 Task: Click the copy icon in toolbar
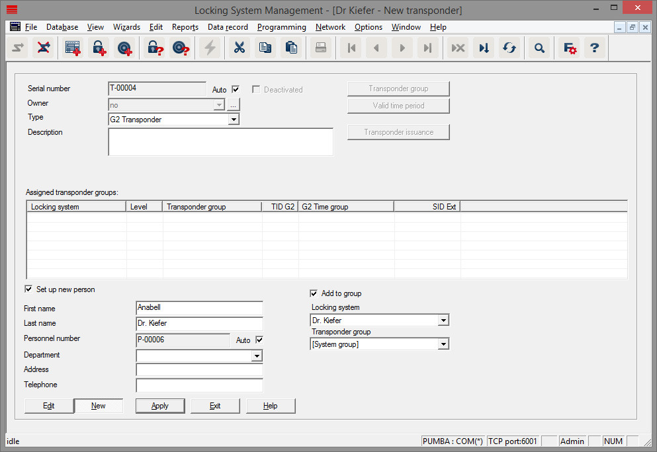pyautogui.click(x=265, y=48)
